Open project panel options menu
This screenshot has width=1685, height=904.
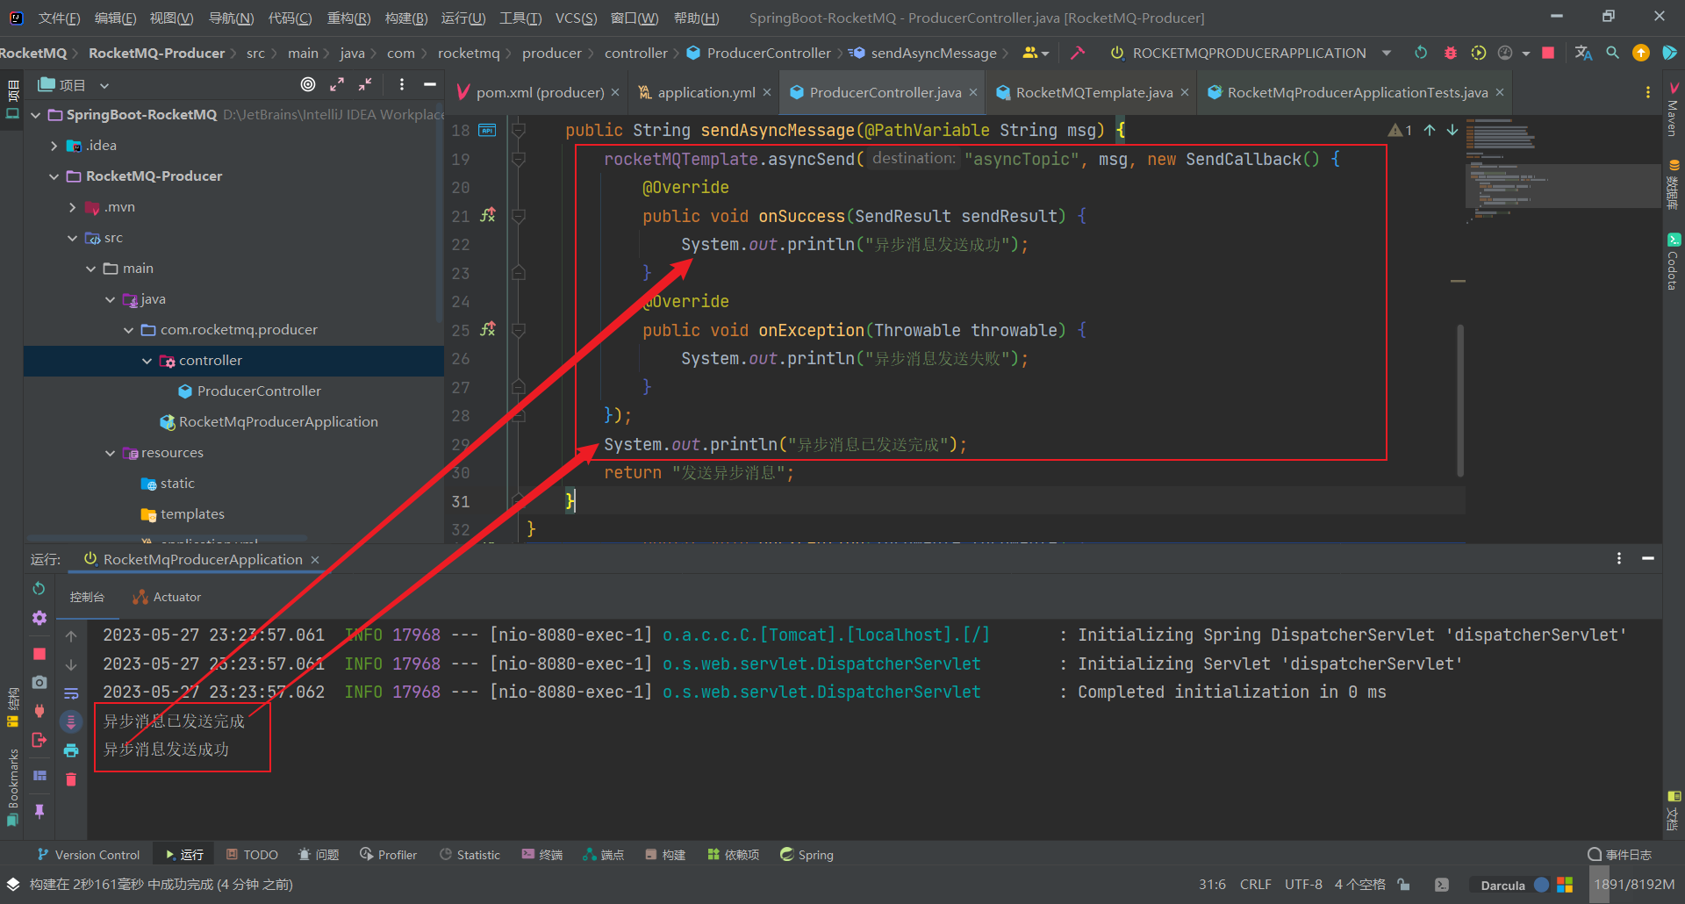401,84
